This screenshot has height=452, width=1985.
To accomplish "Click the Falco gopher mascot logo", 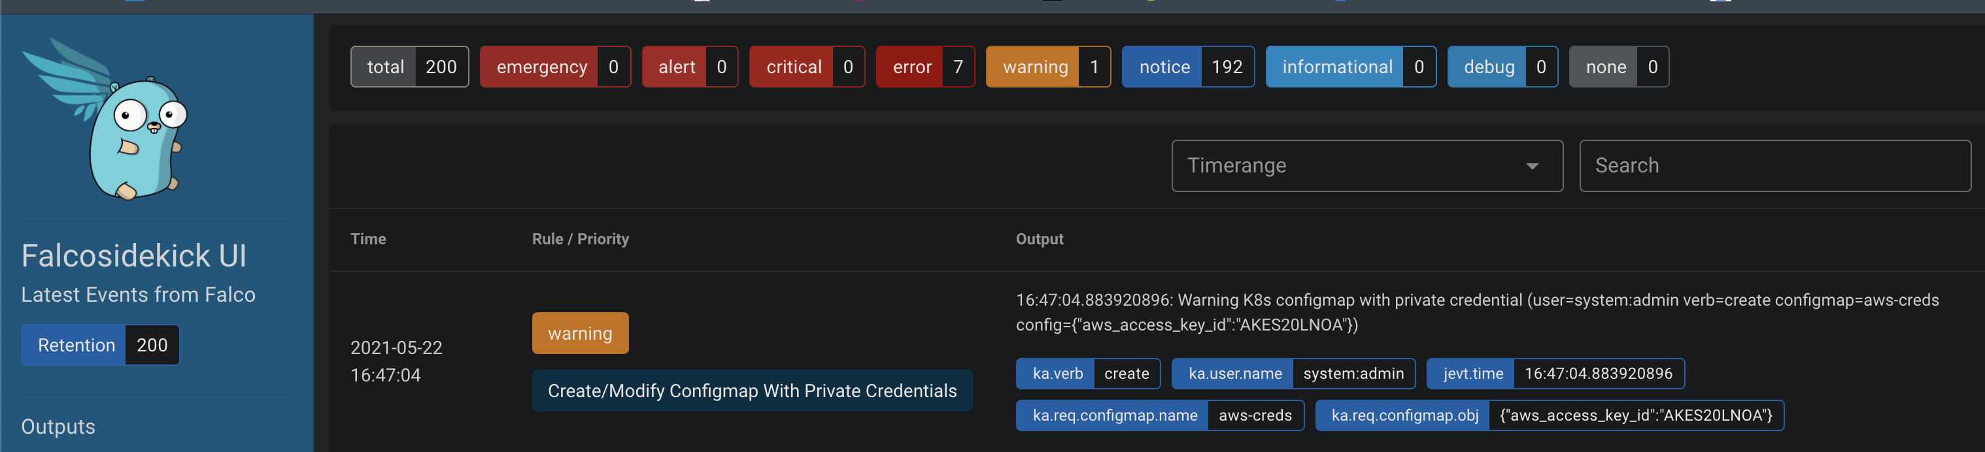I will tap(108, 120).
